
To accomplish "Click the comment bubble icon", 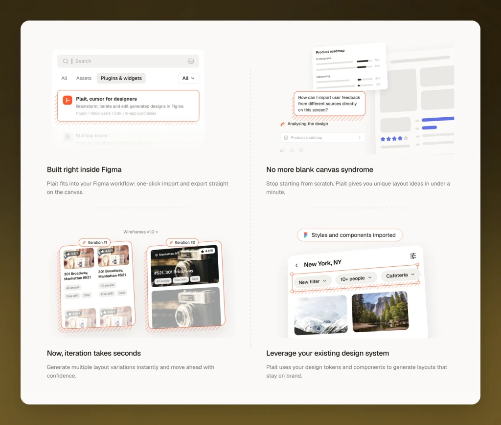I will [x=292, y=150].
